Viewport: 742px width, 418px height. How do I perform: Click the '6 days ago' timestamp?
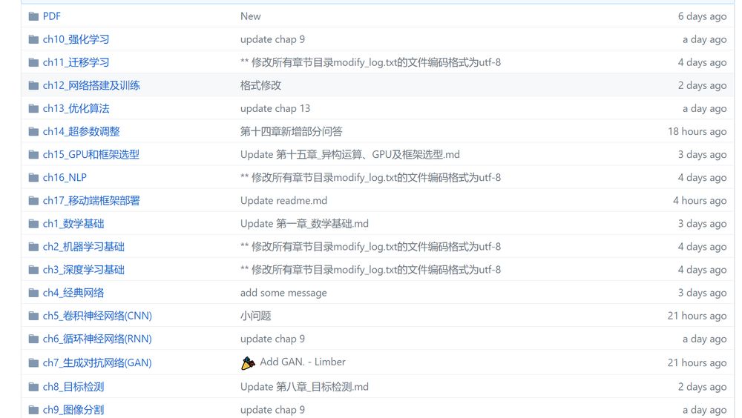click(x=702, y=16)
